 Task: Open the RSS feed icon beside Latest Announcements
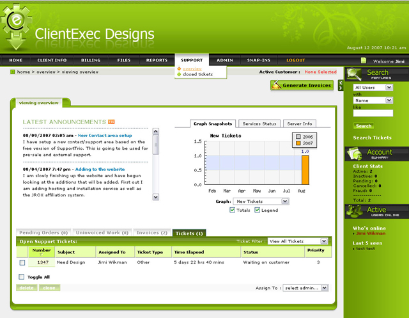[x=111, y=122]
